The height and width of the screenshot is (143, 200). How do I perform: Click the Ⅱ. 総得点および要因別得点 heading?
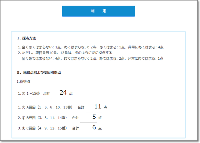coord(39,72)
